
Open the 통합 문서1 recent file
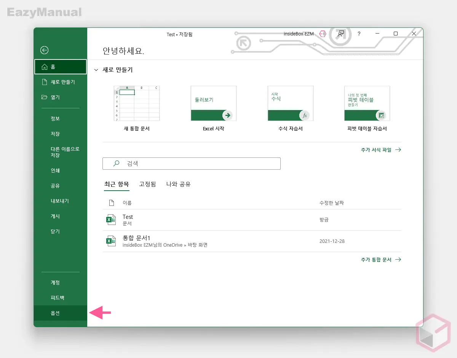tap(252, 241)
